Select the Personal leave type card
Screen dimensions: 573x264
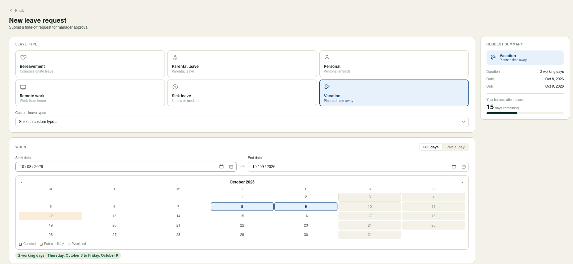coord(394,64)
